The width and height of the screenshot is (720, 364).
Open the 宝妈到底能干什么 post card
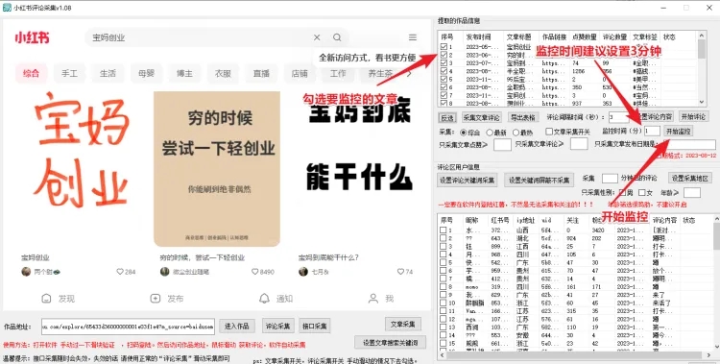(x=360, y=169)
